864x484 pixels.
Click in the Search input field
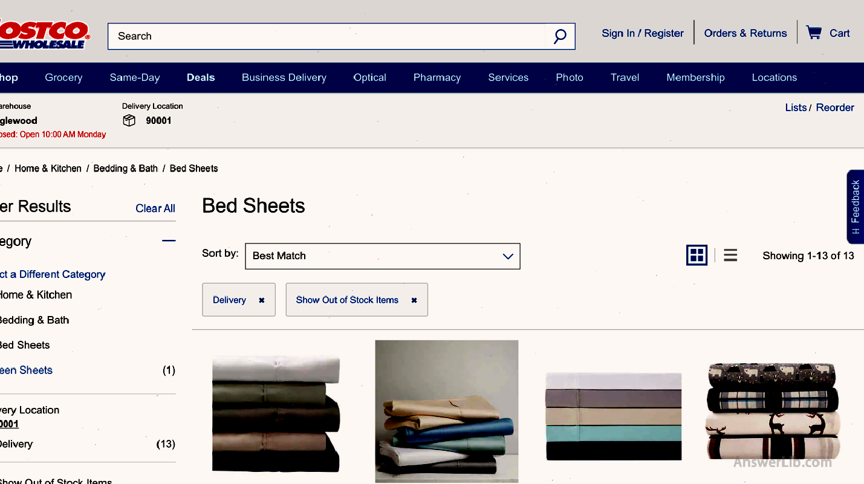[326, 36]
